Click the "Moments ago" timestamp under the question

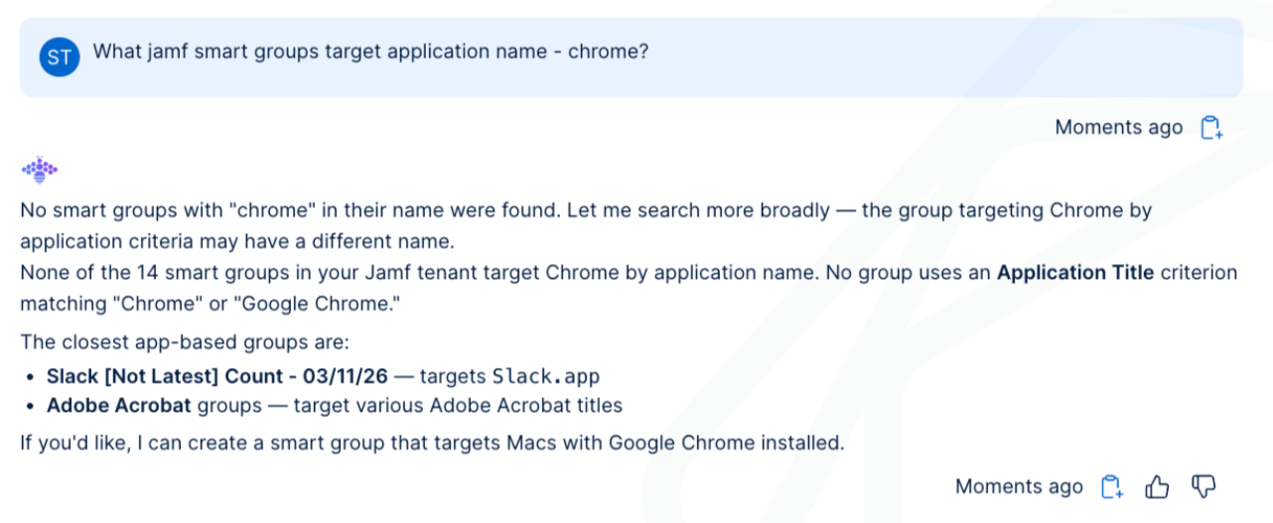tap(1118, 128)
